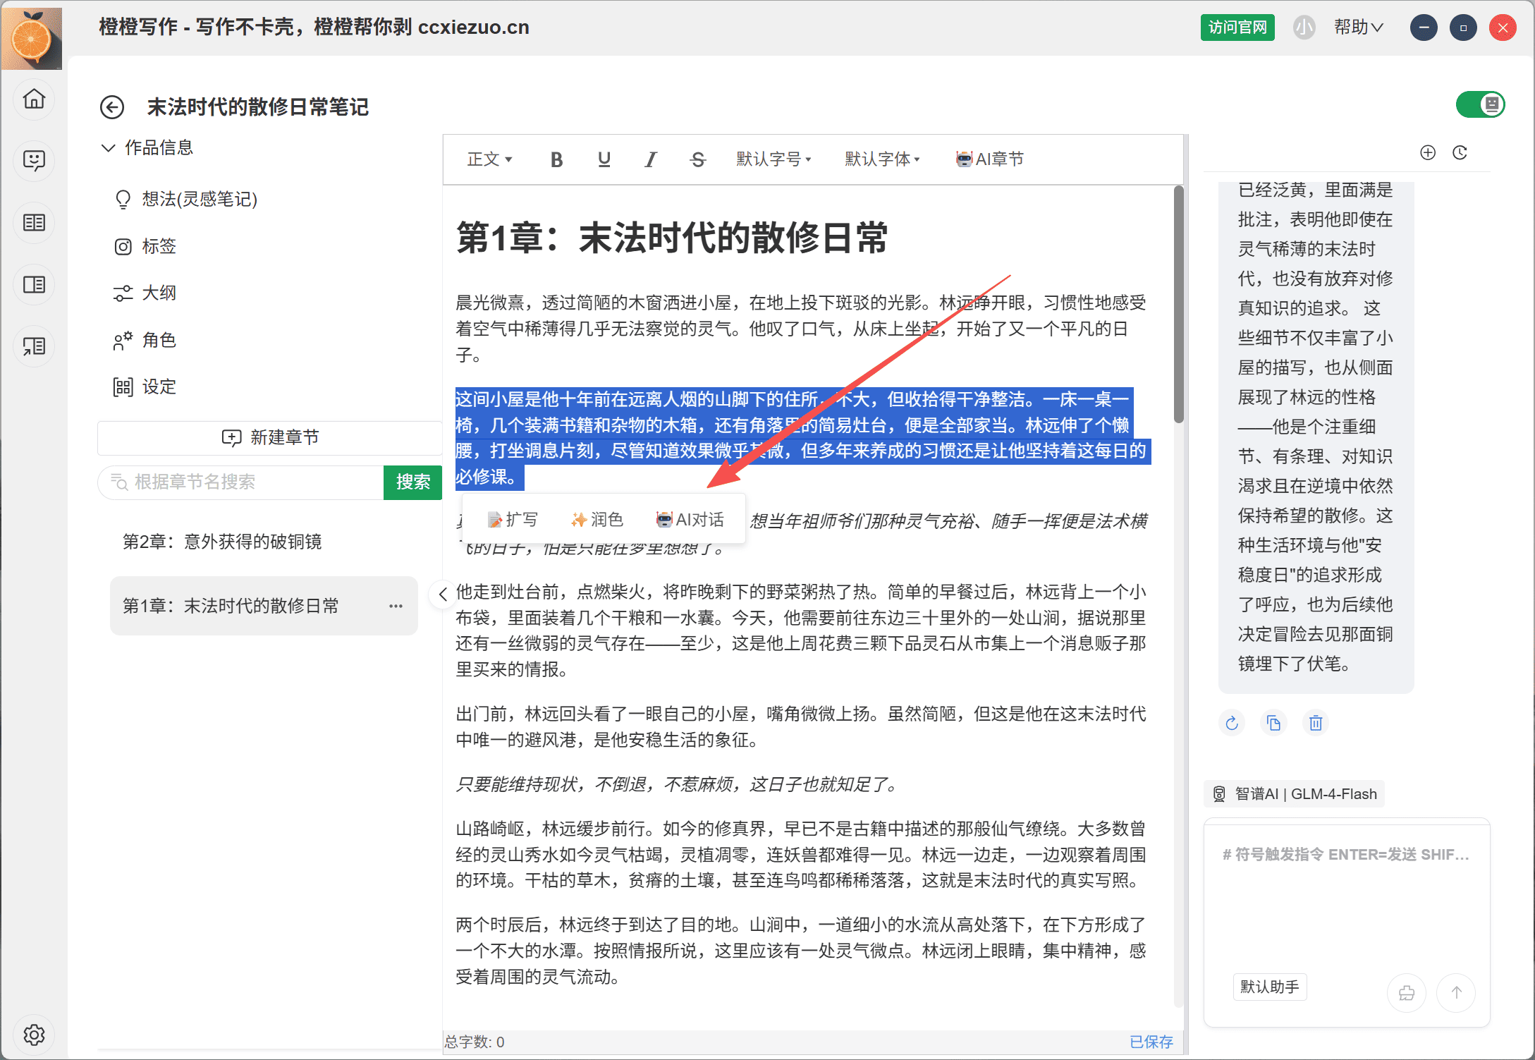Apply strikethrough formatting
Screen dimensions: 1535x1060
click(697, 159)
